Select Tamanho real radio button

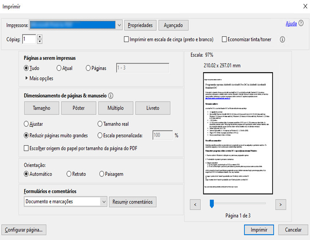pyautogui.click(x=100, y=124)
